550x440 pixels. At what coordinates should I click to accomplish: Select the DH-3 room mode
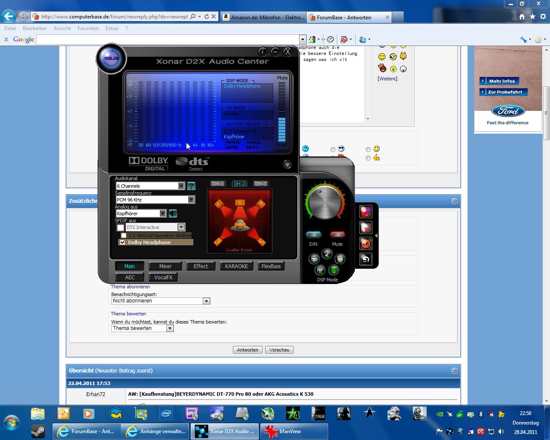[260, 183]
